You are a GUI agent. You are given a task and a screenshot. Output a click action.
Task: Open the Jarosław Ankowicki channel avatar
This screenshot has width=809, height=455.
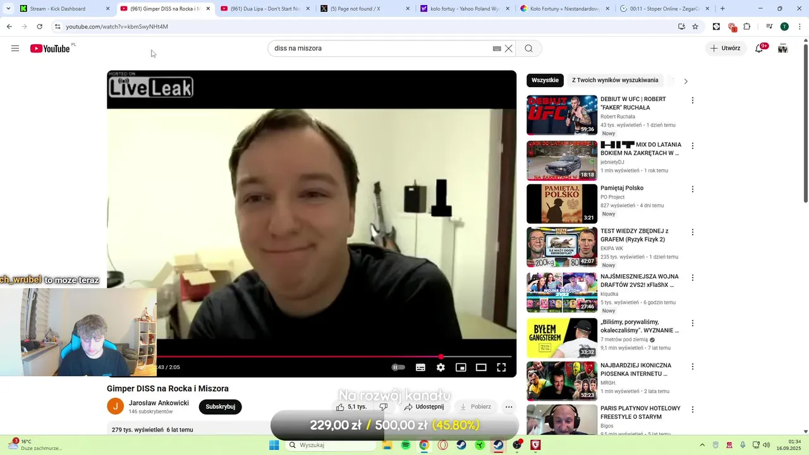115,406
